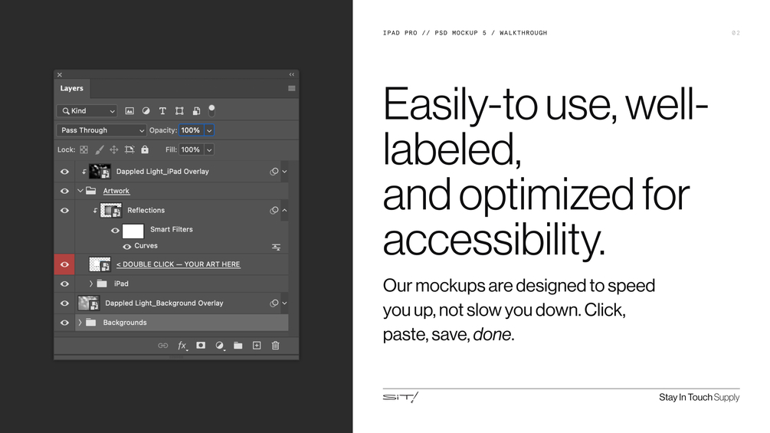Click the DOUBLE CLICK — YOUR ART HERE name

point(179,264)
